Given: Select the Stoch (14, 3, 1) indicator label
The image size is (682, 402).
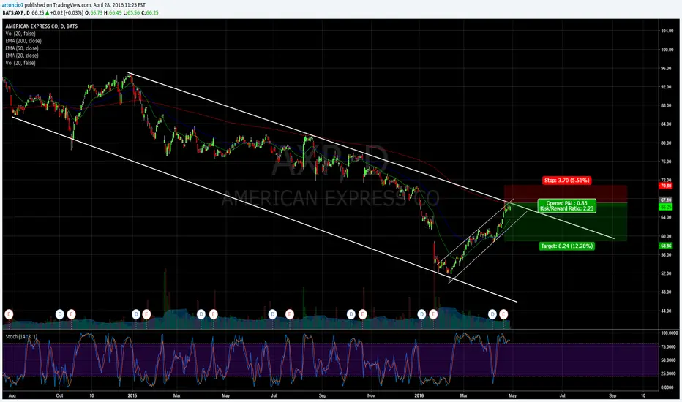Looking at the screenshot, I should click(21, 337).
